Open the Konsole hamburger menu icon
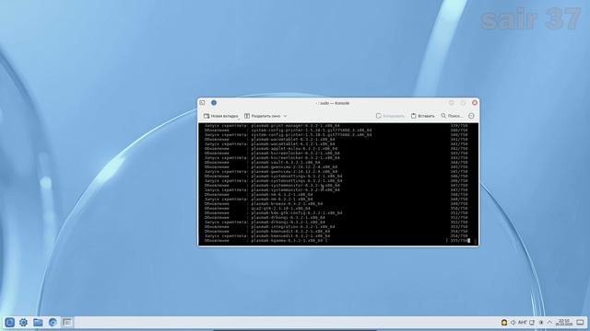 pyautogui.click(x=471, y=116)
